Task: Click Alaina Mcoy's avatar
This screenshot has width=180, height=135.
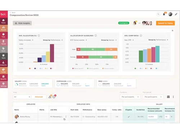Action: tap(17, 117)
